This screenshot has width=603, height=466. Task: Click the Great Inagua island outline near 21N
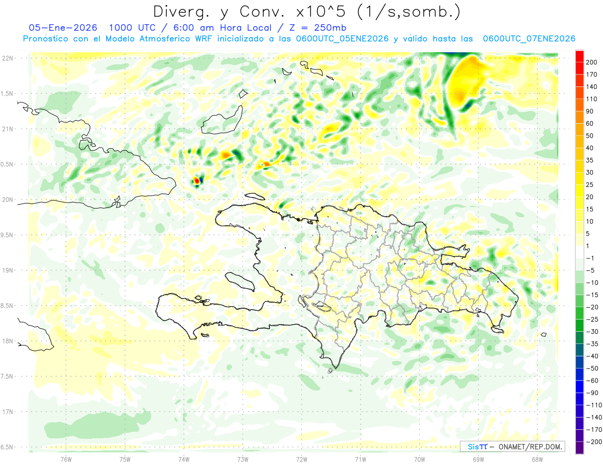[x=222, y=120]
